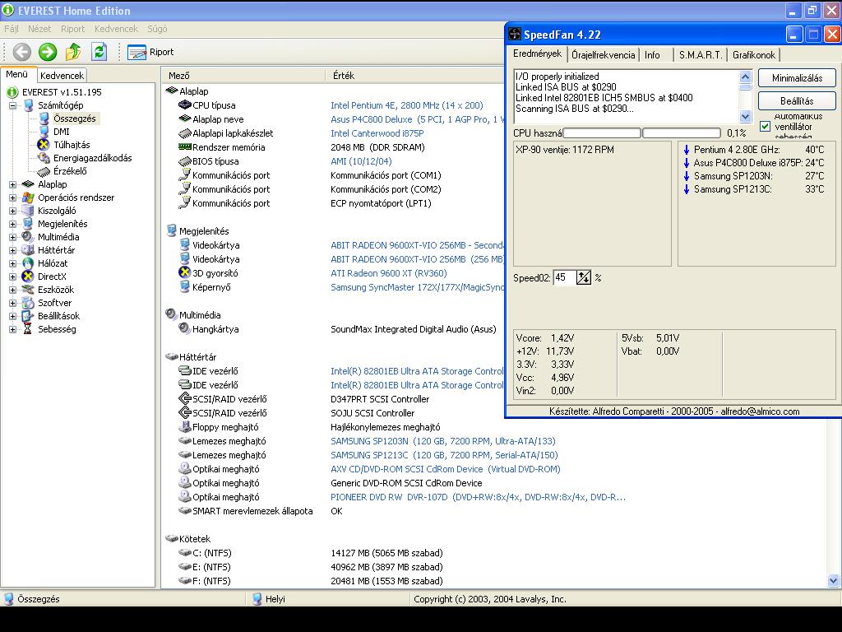Refresh the EVEREST view with the refresh icon
The width and height of the screenshot is (842, 632).
pyautogui.click(x=99, y=52)
